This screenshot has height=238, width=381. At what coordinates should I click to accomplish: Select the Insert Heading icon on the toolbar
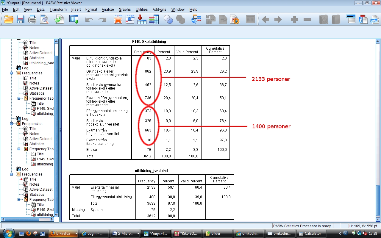pos(210,19)
